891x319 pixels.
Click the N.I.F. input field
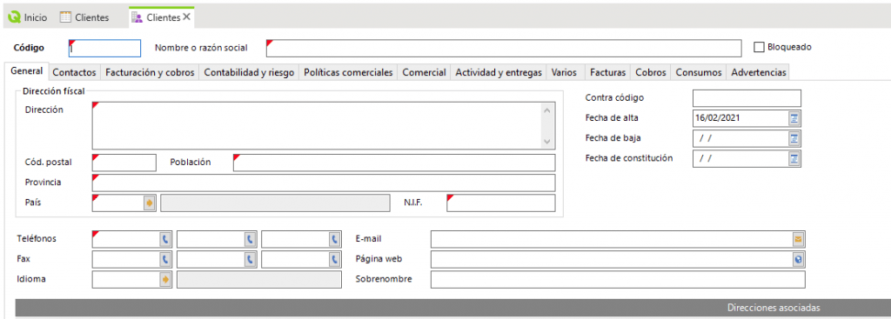pyautogui.click(x=500, y=203)
